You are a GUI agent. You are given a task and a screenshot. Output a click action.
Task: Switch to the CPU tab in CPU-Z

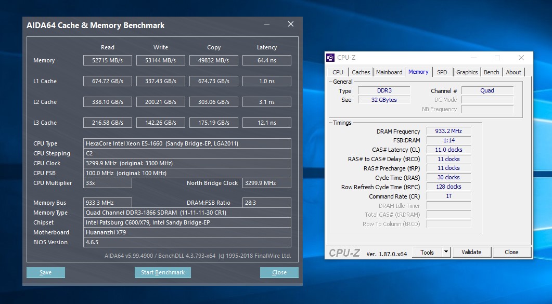(338, 72)
